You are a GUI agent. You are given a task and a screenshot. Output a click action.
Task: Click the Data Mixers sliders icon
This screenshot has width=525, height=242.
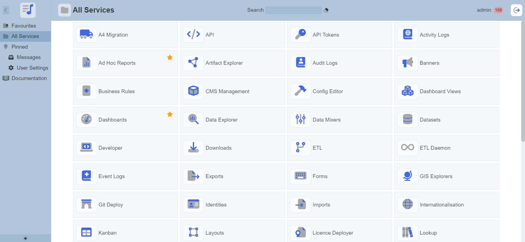point(301,120)
